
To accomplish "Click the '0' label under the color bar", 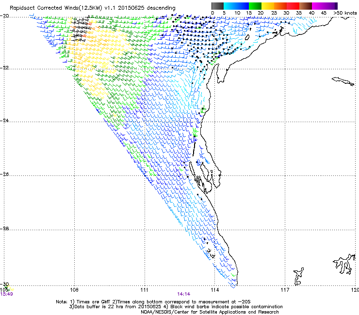I will (x=212, y=13).
